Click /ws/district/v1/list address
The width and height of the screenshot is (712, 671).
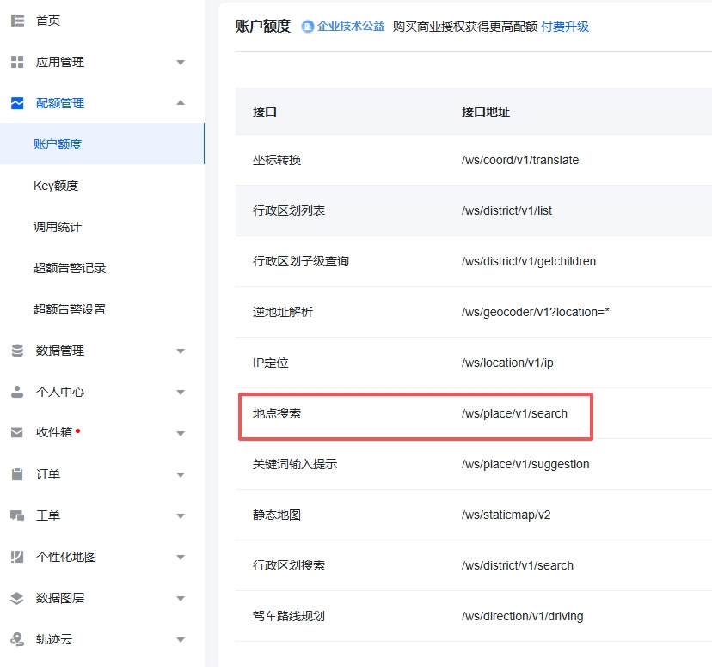(506, 210)
